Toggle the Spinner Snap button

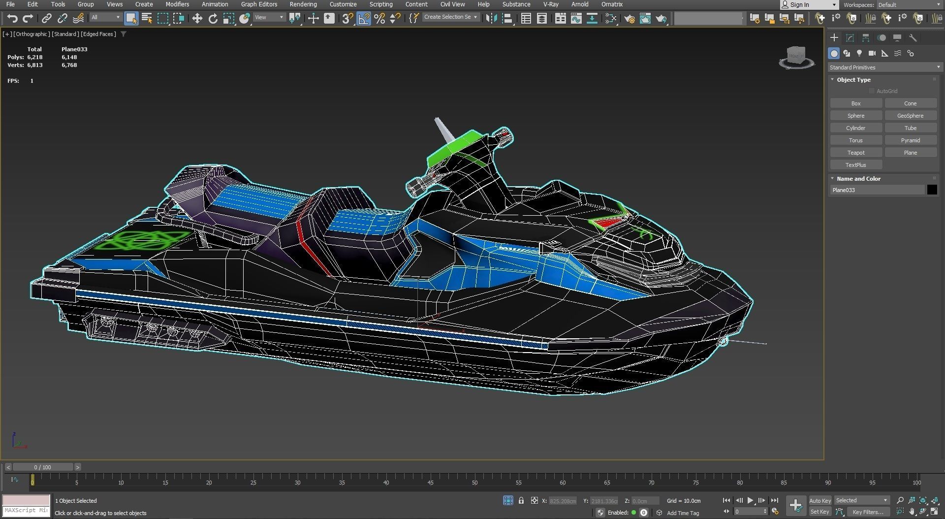point(395,18)
